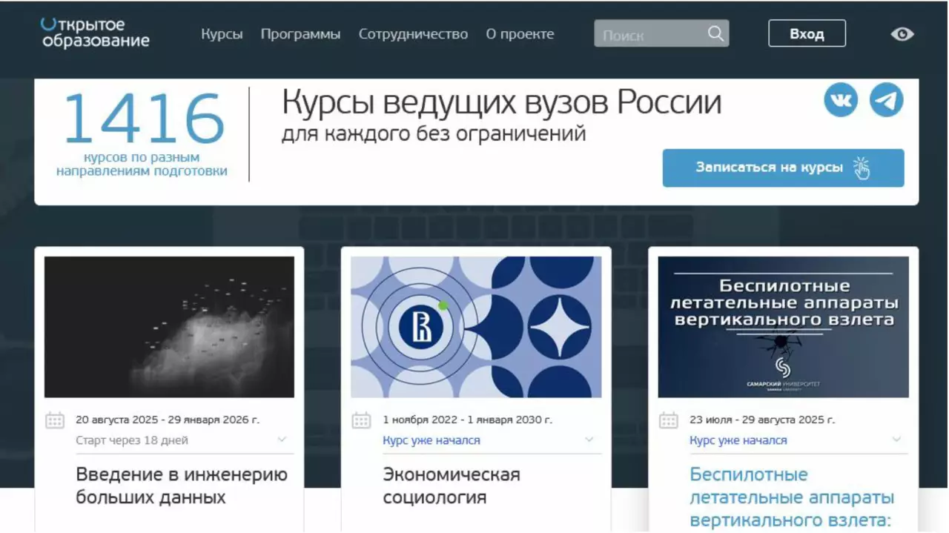
Task: Toggle the accessibility eye mode
Action: [x=902, y=34]
